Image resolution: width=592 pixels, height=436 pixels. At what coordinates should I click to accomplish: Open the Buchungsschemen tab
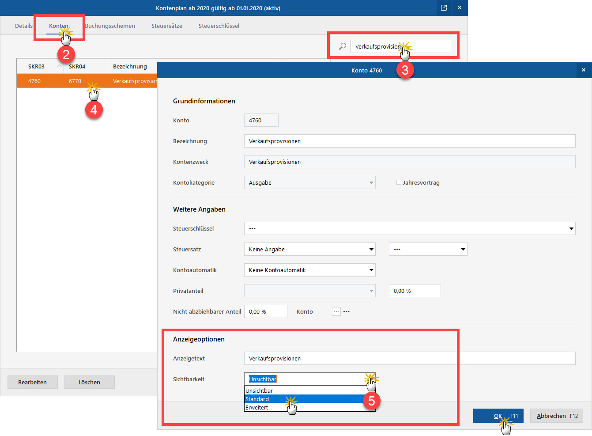pos(110,26)
